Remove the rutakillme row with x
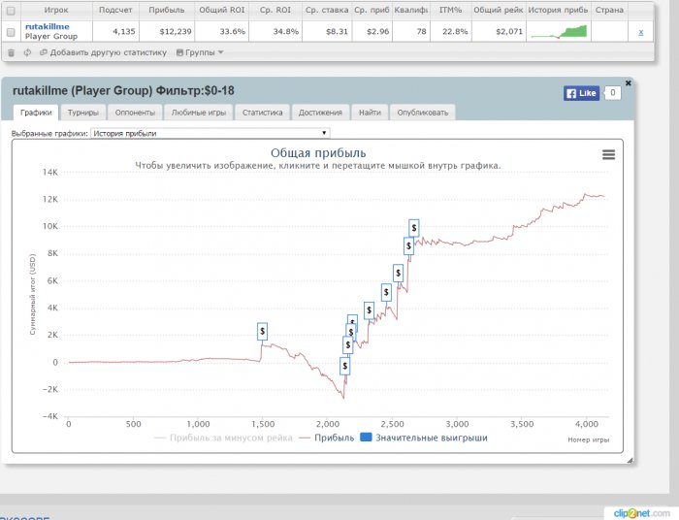The width and height of the screenshot is (679, 520). [x=640, y=32]
